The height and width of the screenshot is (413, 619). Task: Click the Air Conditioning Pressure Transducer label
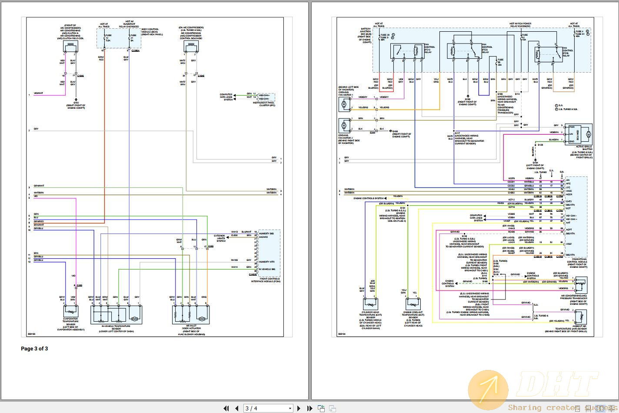(x=574, y=300)
